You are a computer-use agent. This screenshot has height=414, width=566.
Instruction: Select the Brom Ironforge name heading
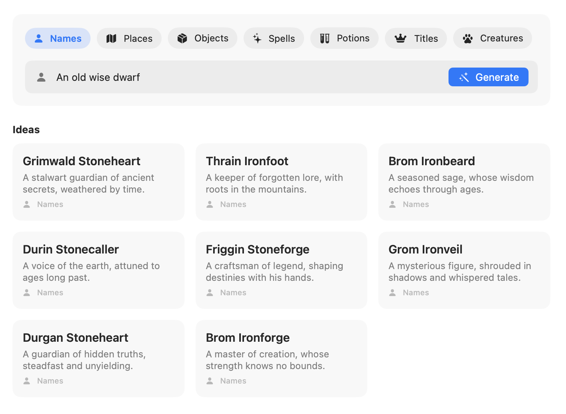click(x=248, y=337)
